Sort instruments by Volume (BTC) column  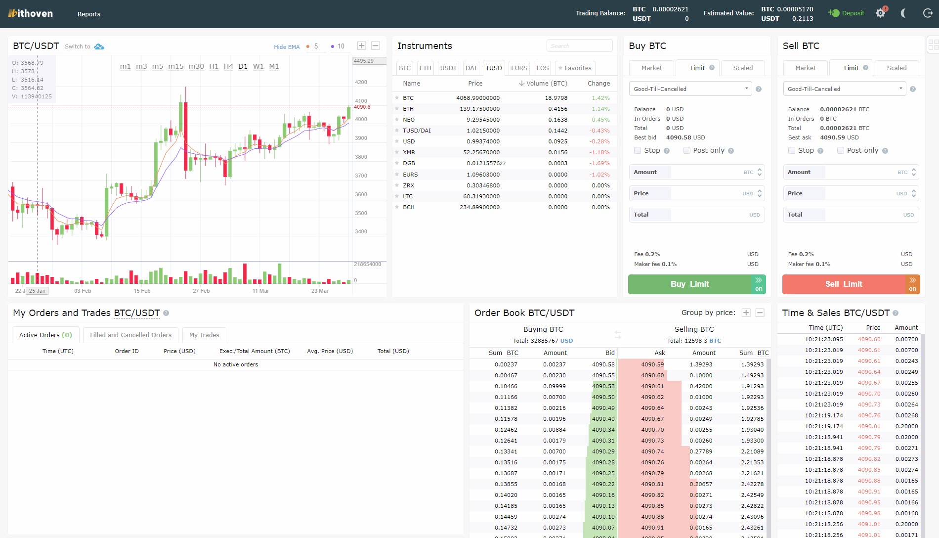click(x=543, y=84)
